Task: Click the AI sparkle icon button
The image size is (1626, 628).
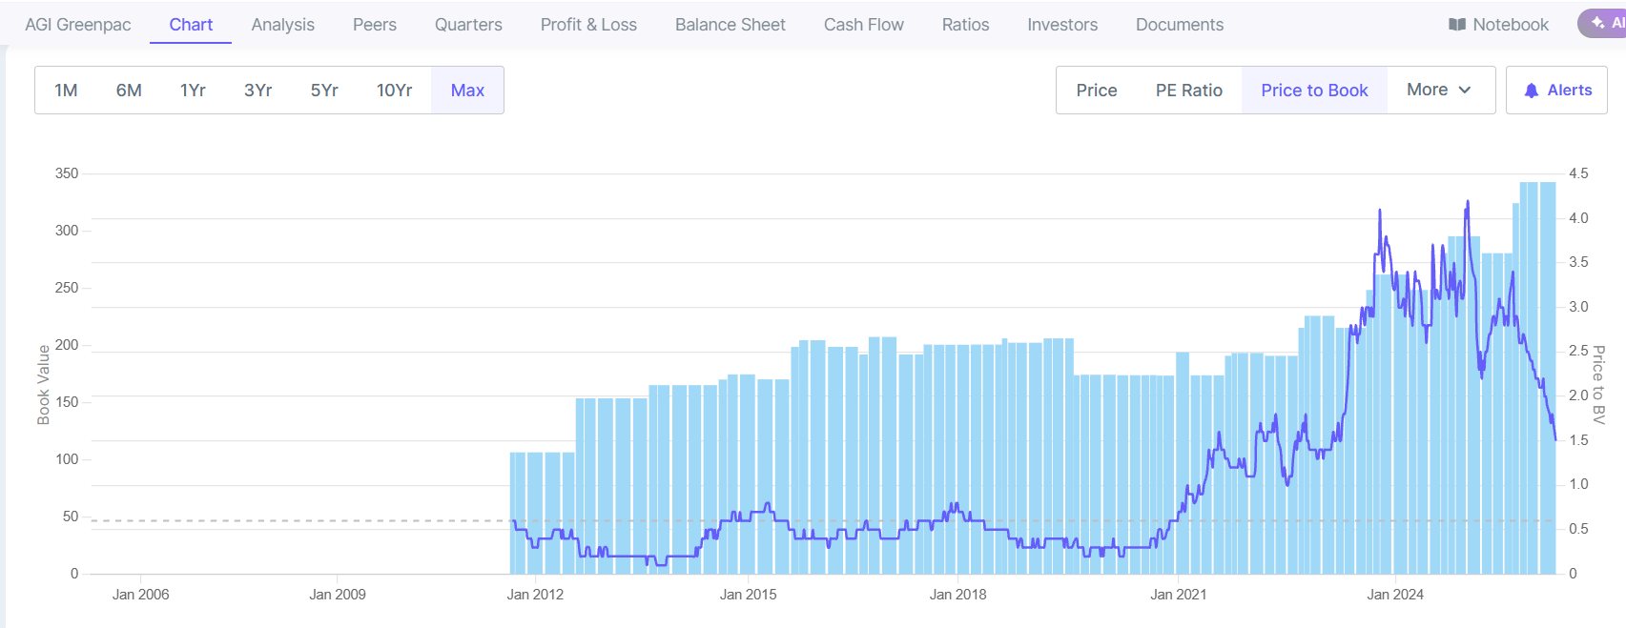Action: click(1599, 23)
